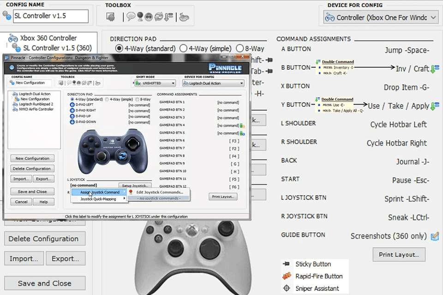
Task: Click Setup Joystick... button
Action: (x=135, y=185)
